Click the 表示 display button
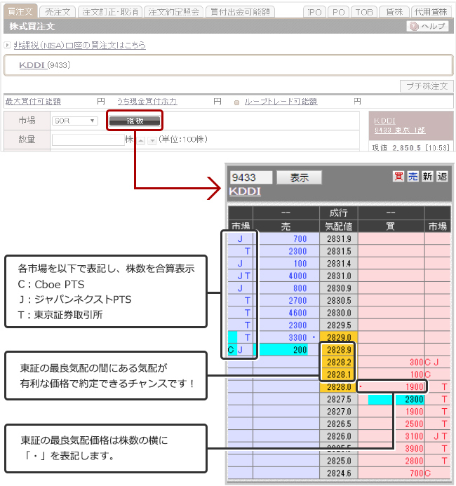Screen dimensions: 456x486 (299, 177)
